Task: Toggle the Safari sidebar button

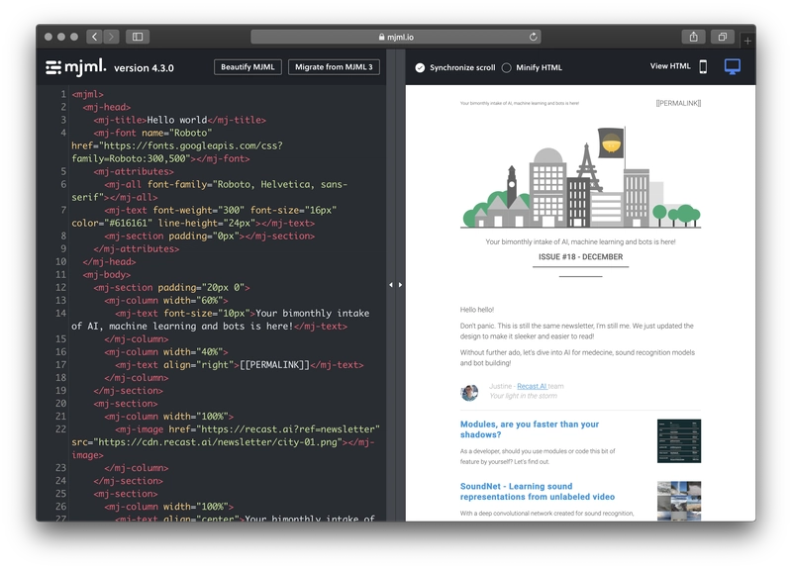Action: pos(138,37)
